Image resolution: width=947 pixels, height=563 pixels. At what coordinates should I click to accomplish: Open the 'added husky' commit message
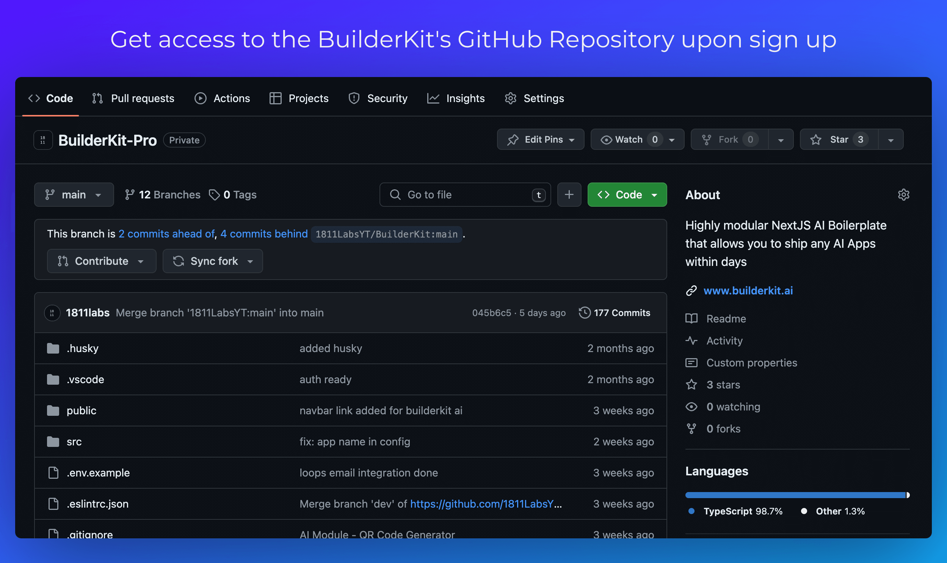[331, 348]
